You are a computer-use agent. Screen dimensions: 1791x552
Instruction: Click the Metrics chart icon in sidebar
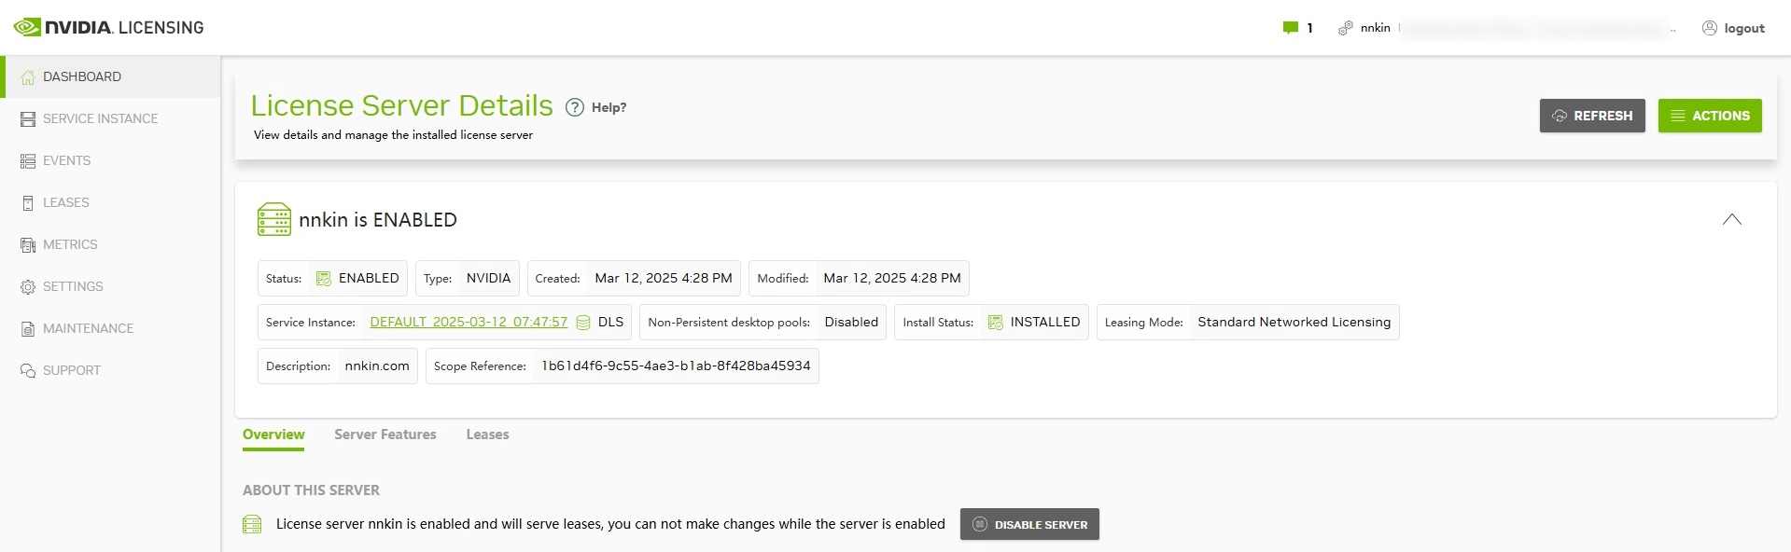pyautogui.click(x=28, y=245)
